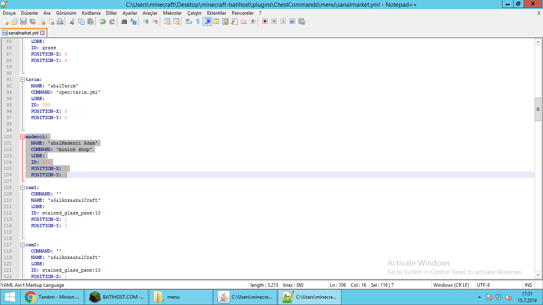Image resolution: width=543 pixels, height=305 pixels.
Task: Close the sanalmarket.yml tab
Action: [43, 33]
